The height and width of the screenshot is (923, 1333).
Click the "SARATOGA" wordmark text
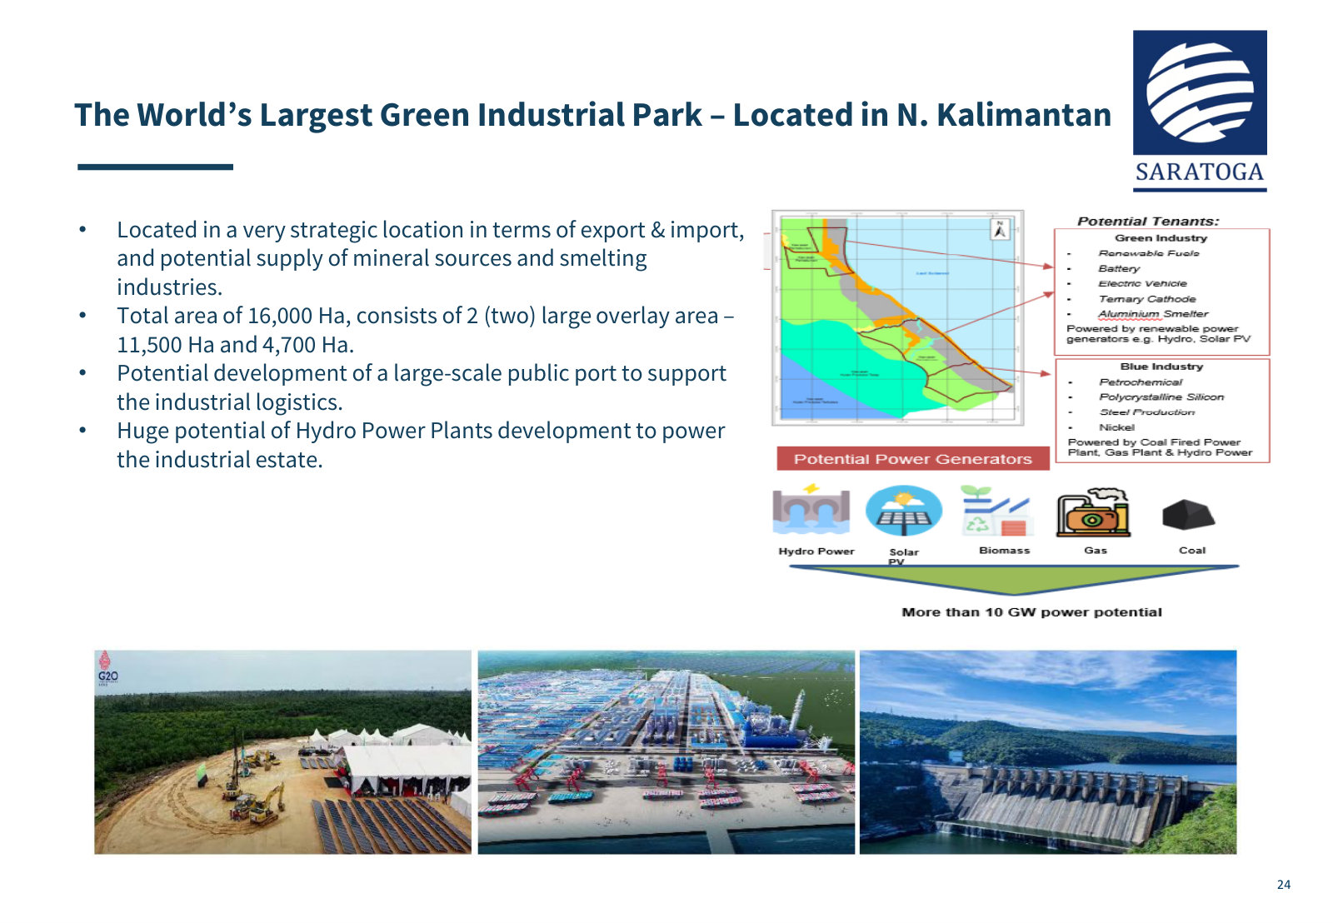tap(1200, 172)
